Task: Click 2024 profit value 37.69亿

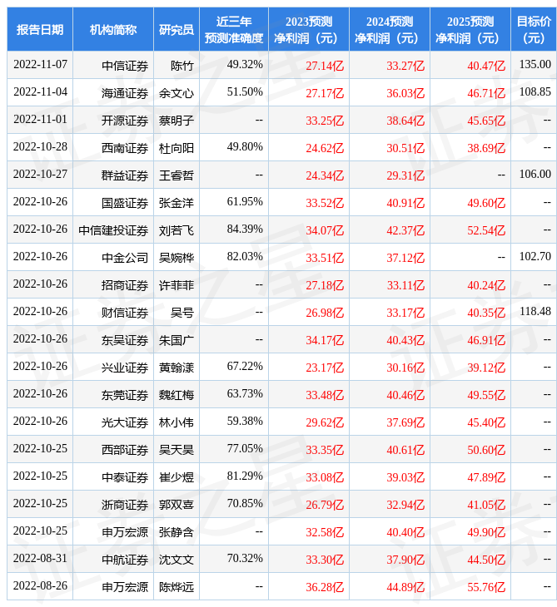Action: [x=405, y=423]
